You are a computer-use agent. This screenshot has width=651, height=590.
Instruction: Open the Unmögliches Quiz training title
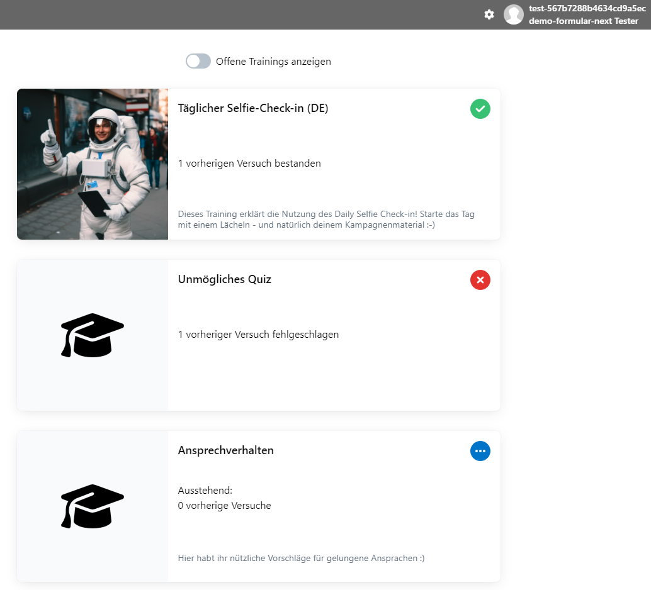tap(225, 279)
